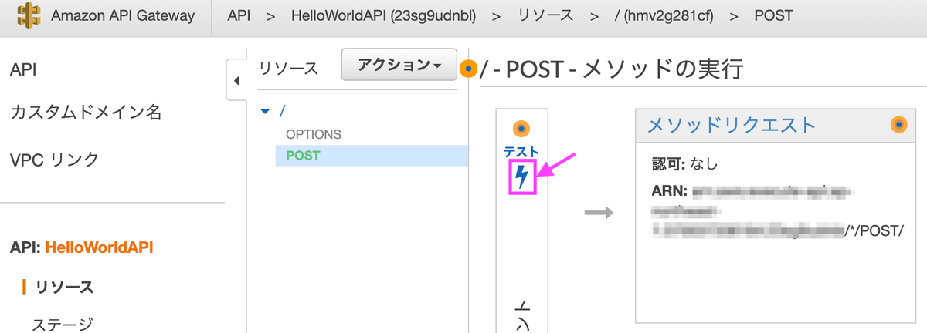927x333 pixels.
Task: Click the ARN label text
Action: coord(670,190)
